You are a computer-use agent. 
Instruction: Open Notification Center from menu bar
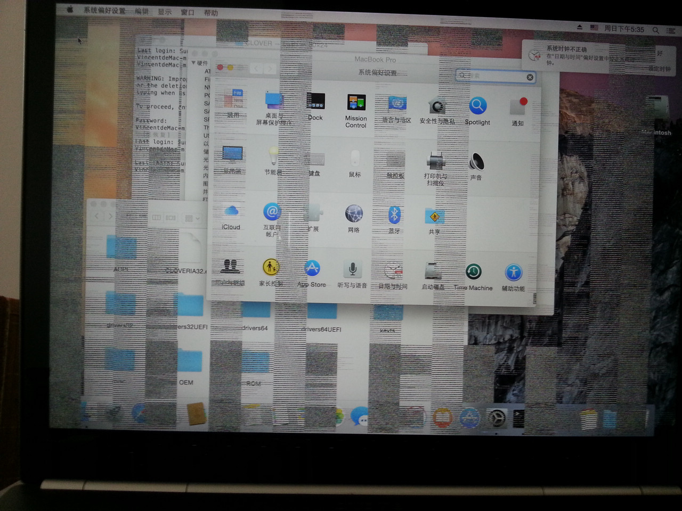[x=671, y=31]
